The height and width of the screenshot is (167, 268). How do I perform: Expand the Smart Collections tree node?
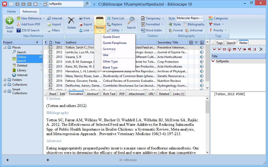[5, 91]
